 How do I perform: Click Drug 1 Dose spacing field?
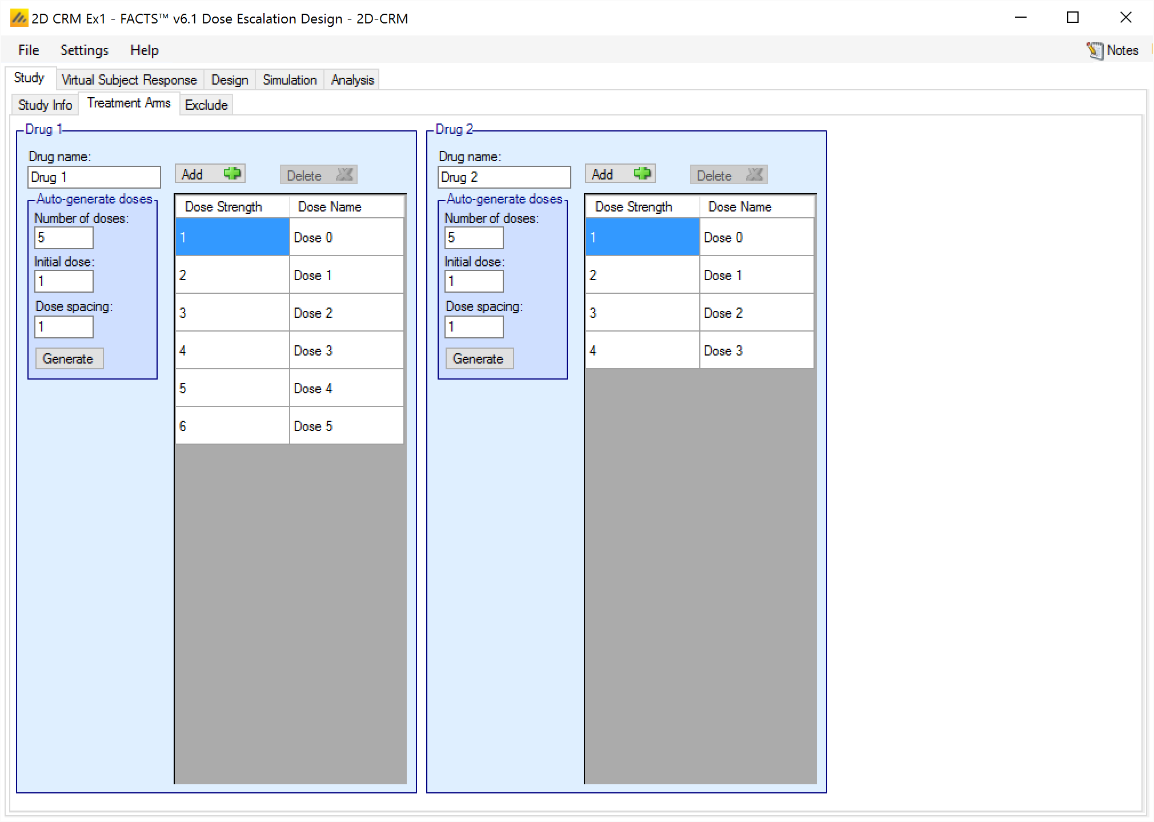click(63, 327)
